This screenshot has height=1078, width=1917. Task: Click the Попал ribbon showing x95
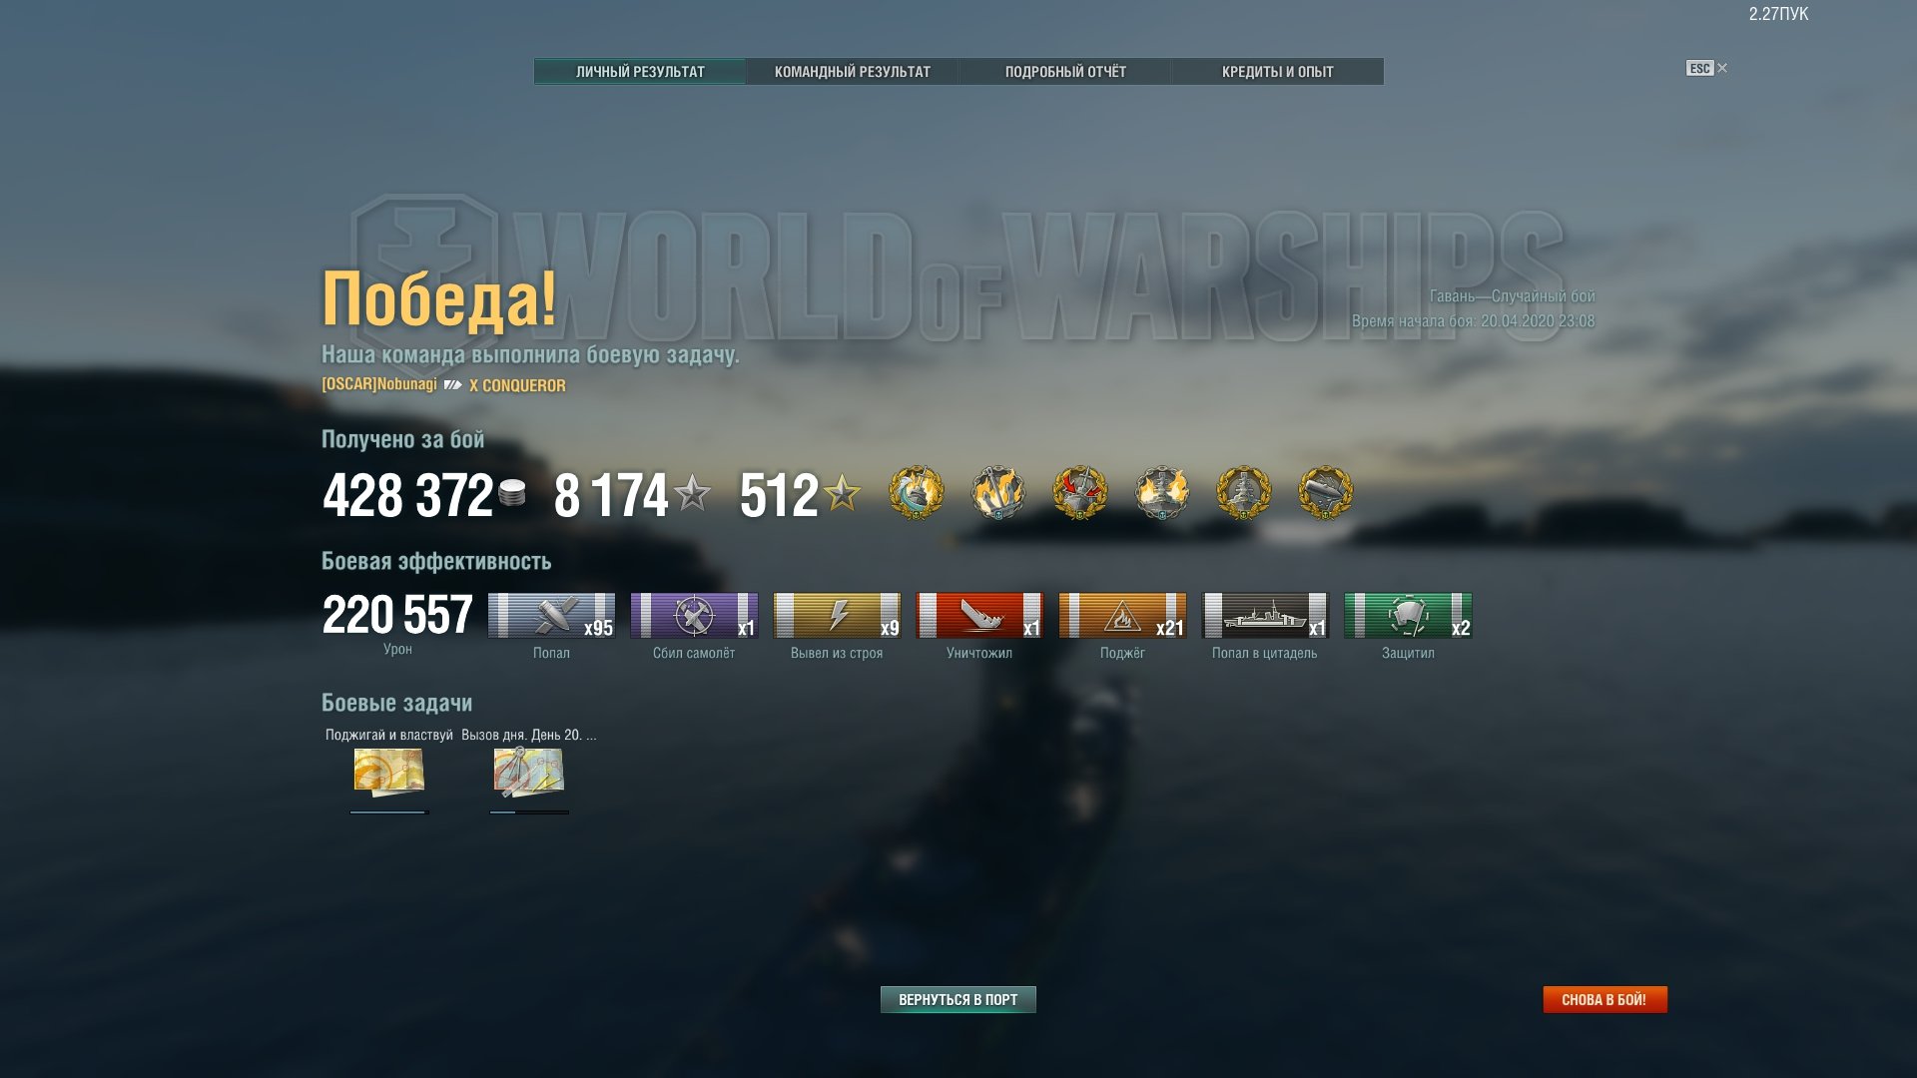tap(551, 615)
